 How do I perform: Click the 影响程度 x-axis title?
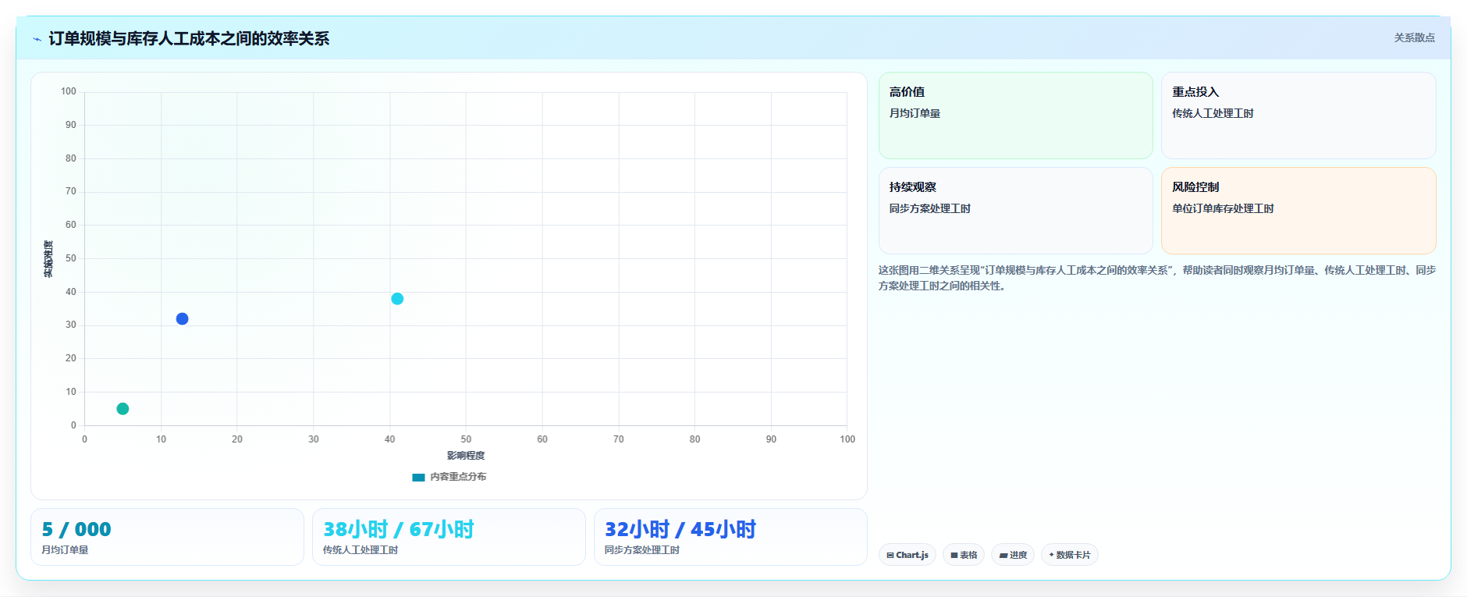pyautogui.click(x=466, y=456)
